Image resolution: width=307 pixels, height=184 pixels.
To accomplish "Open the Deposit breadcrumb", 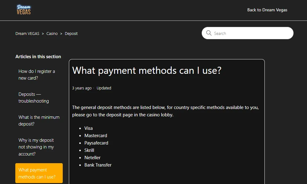I will tap(71, 34).
